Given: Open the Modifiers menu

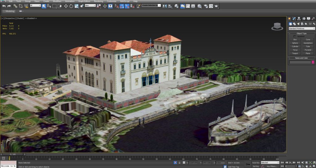Looking at the screenshot, I should [57, 1].
